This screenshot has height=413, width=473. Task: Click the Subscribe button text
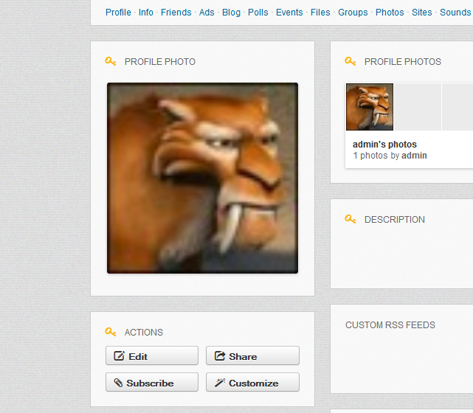[x=150, y=383]
